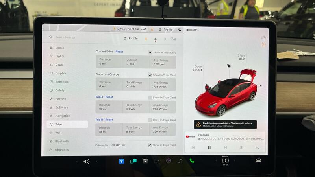Tap the SOS icon in status bar

click(143, 29)
